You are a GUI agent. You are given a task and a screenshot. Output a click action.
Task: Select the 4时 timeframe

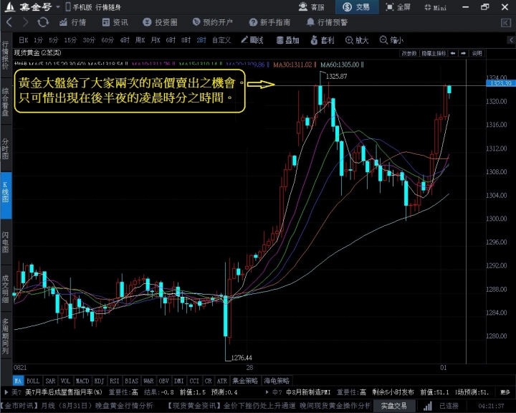tap(125, 40)
